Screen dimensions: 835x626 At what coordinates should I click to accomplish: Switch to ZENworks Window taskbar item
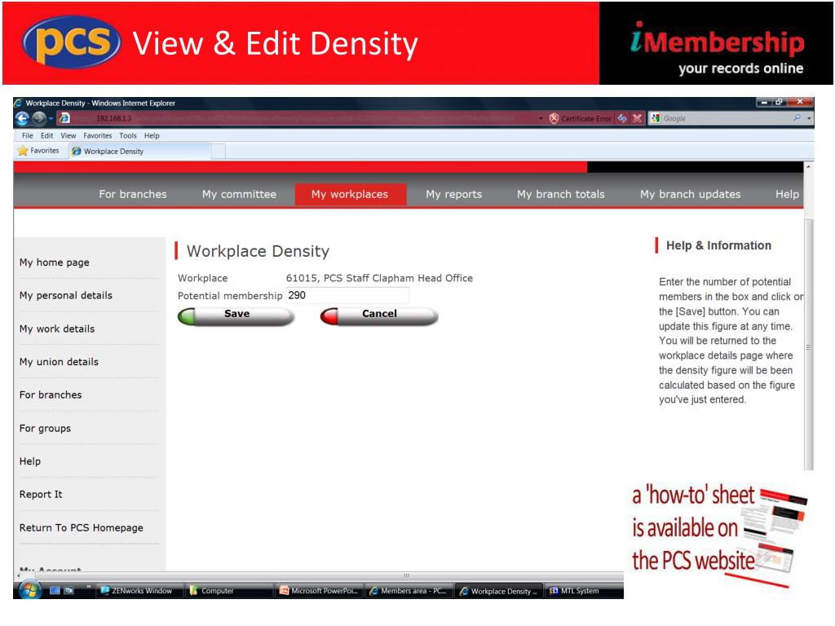tap(139, 591)
